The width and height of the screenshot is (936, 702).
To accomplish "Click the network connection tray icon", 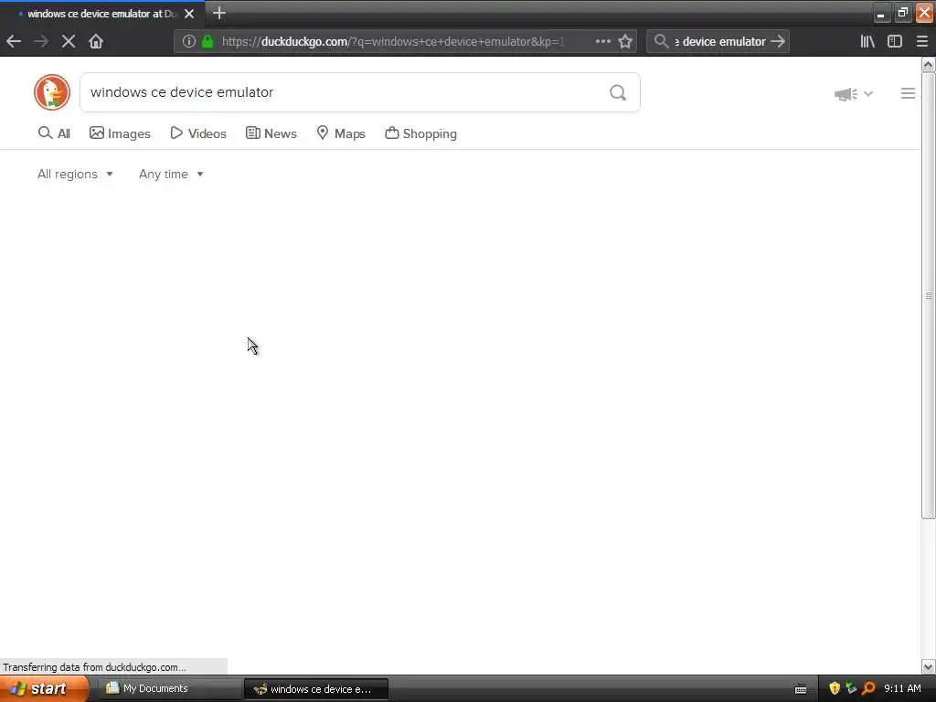I will coord(851,688).
